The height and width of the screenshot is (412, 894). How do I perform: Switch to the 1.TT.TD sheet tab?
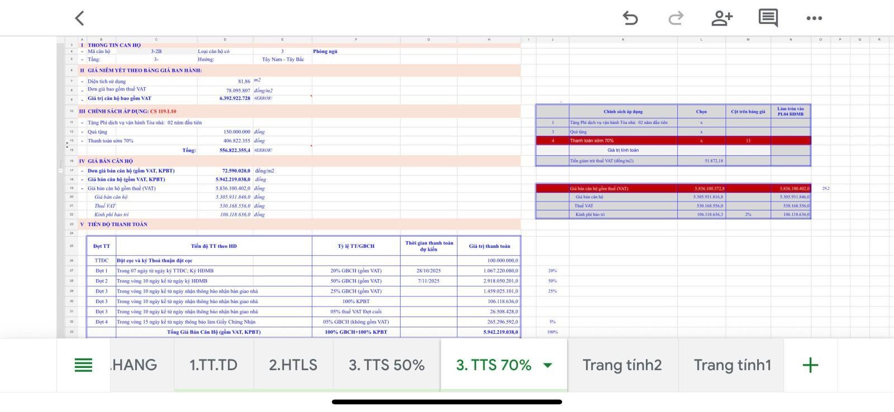[x=213, y=365]
